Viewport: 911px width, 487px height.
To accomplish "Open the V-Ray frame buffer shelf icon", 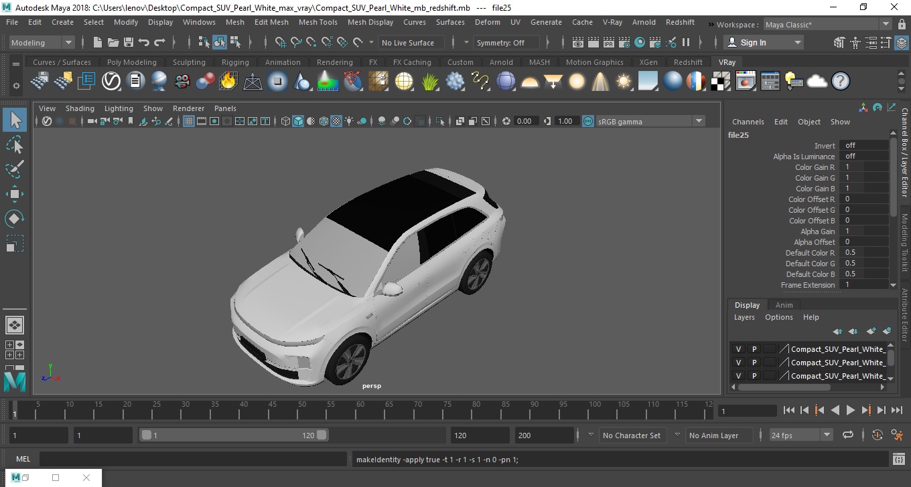I will click(x=746, y=82).
